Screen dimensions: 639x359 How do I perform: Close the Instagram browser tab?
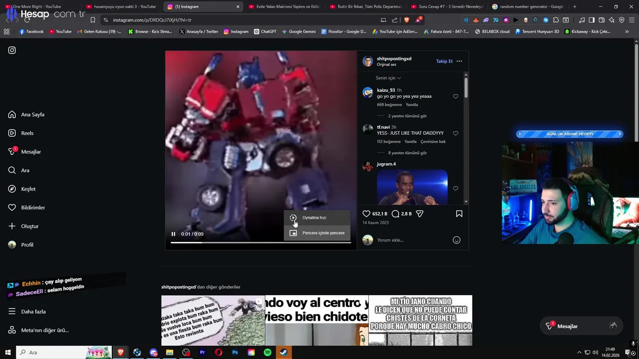238,6
